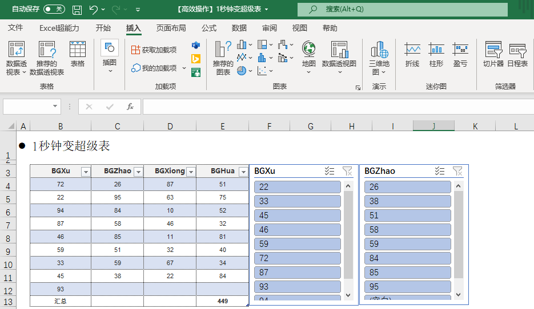Open the 3D Map button
The image size is (534, 309).
tap(379, 58)
